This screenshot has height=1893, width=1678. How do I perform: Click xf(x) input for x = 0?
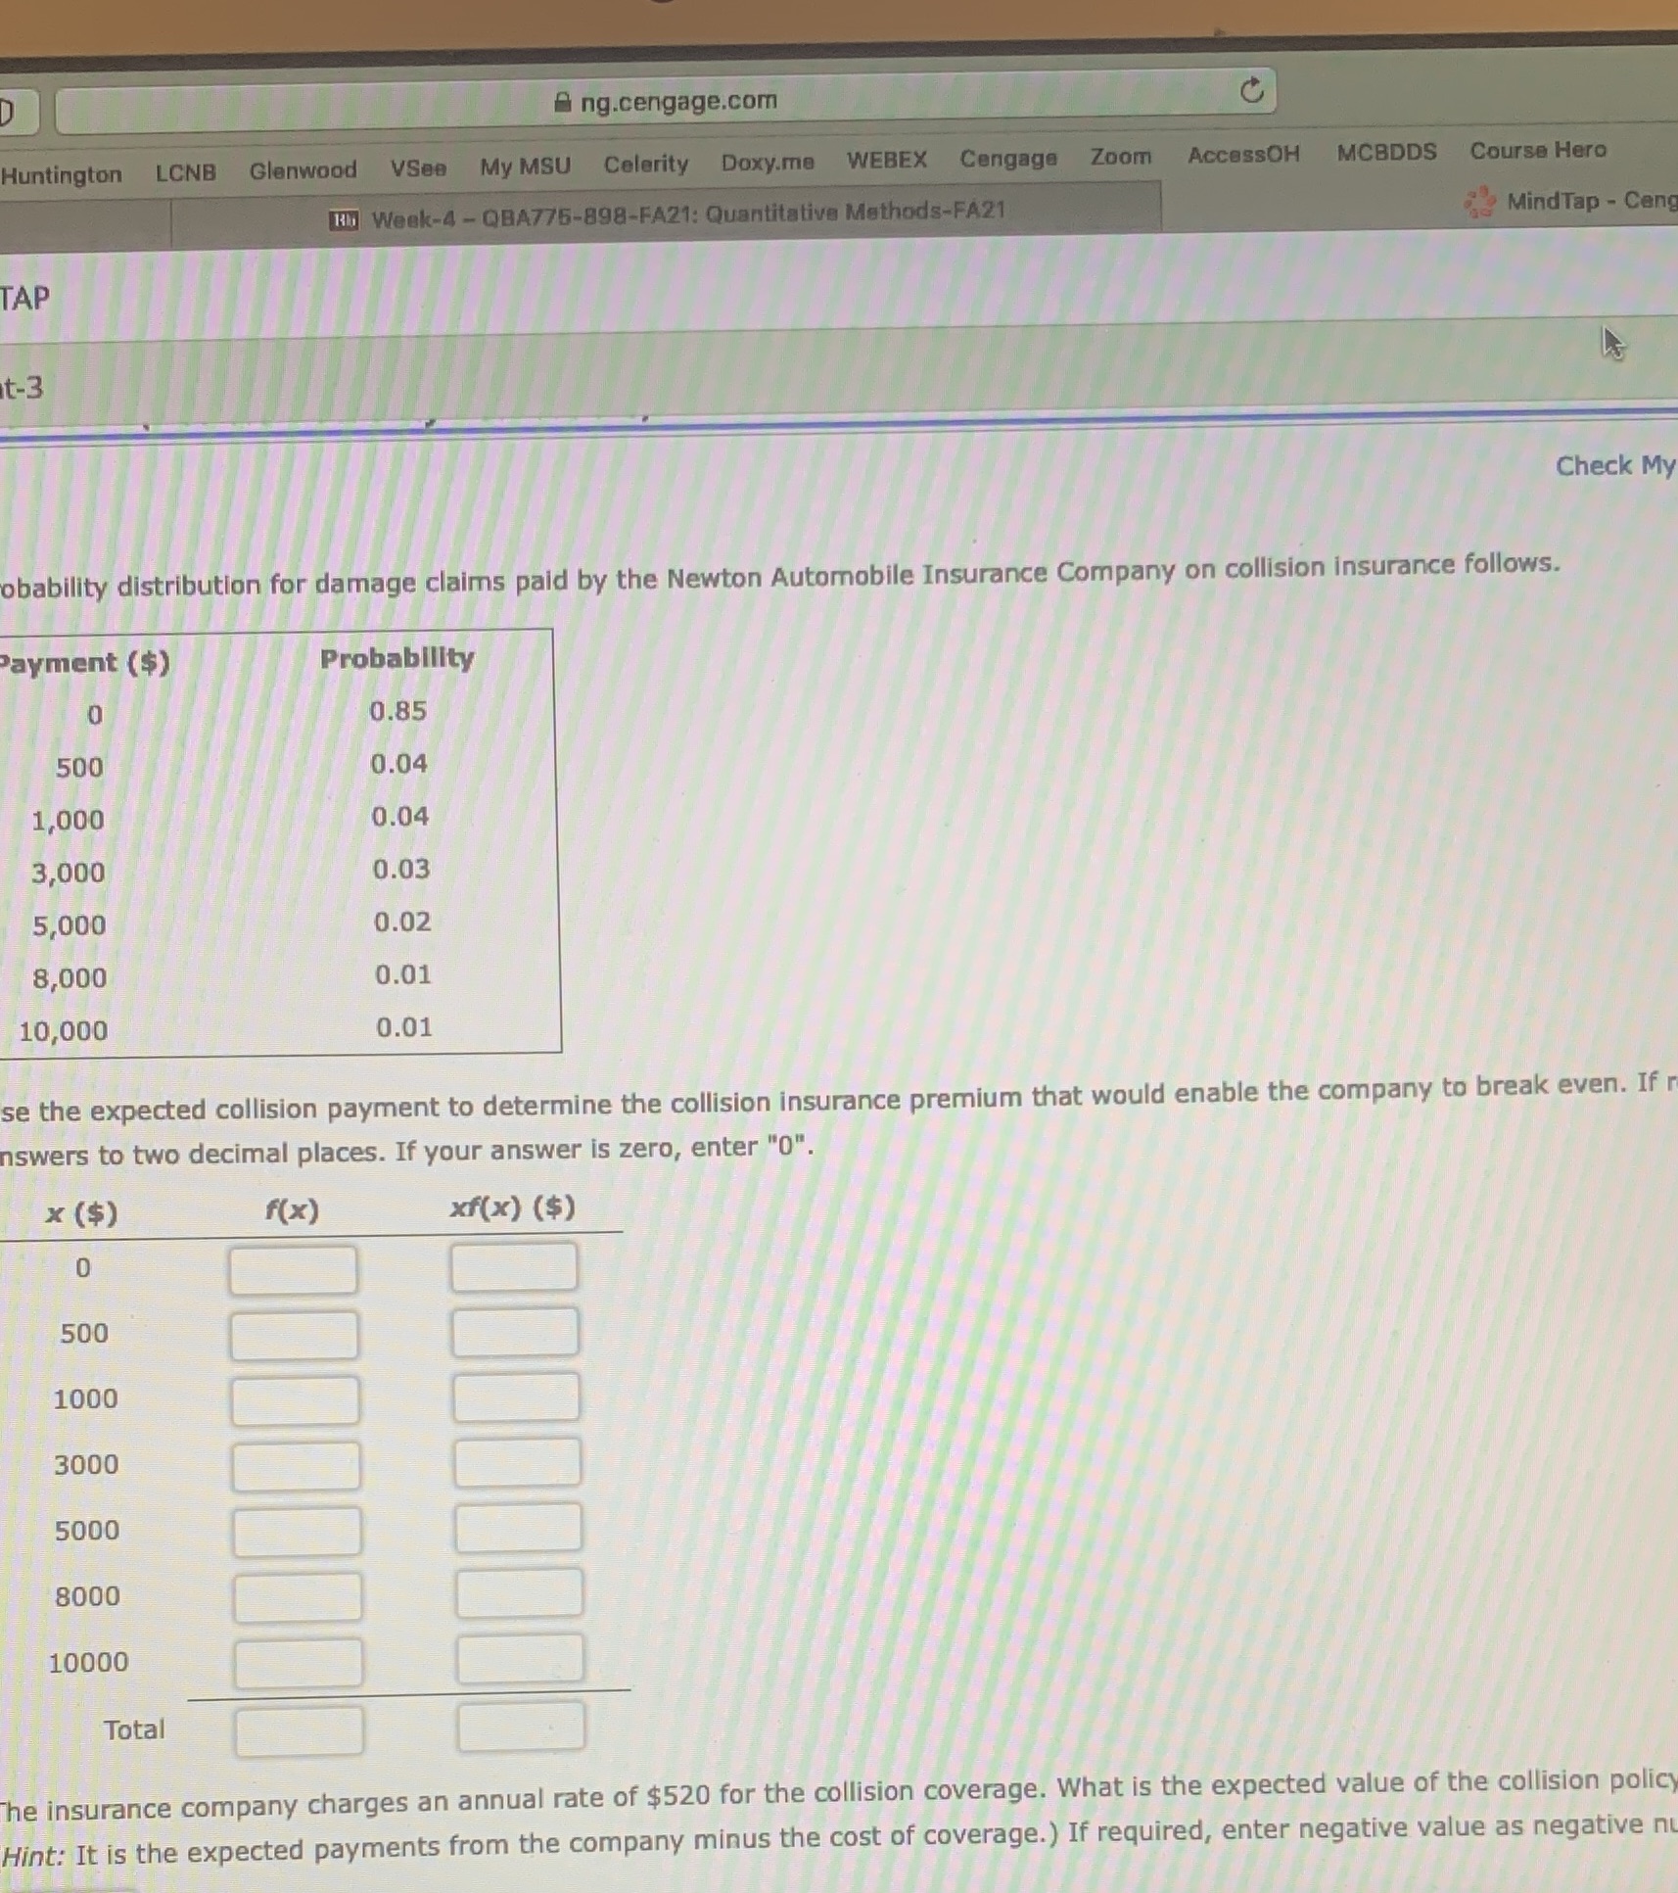tap(513, 1267)
